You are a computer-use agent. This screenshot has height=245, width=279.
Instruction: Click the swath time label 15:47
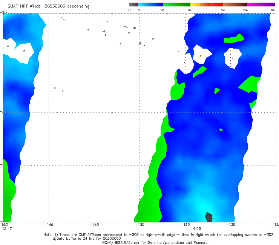7,229
